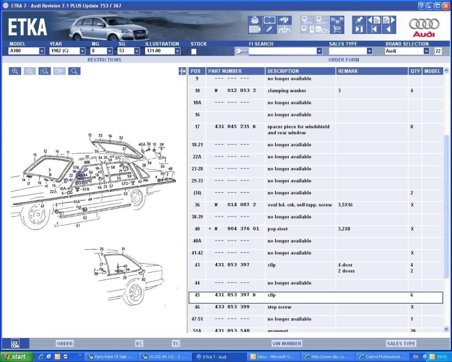Viewport: 452px width, 362px height.
Task: Click the pushpin icon
Action: point(359,20)
